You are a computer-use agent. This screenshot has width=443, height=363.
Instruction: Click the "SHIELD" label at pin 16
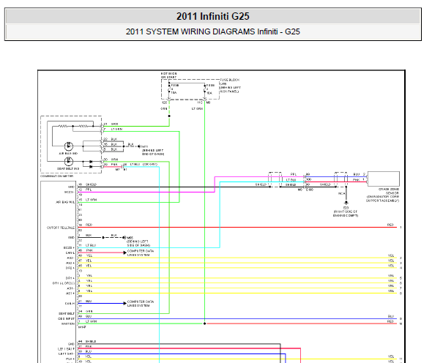(x=91, y=184)
